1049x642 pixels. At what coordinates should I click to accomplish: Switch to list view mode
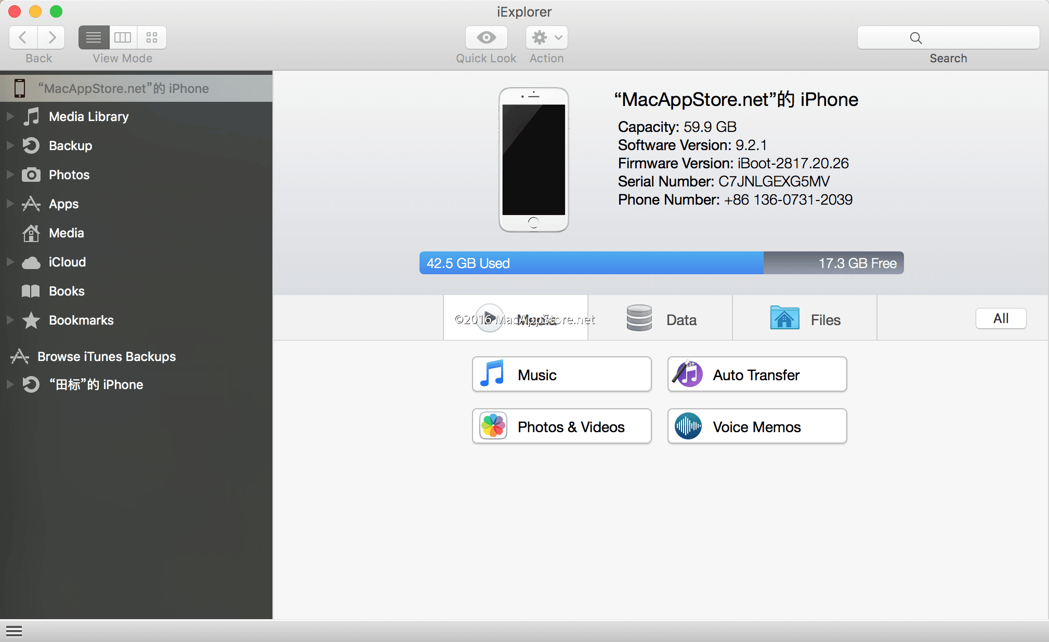pos(94,37)
